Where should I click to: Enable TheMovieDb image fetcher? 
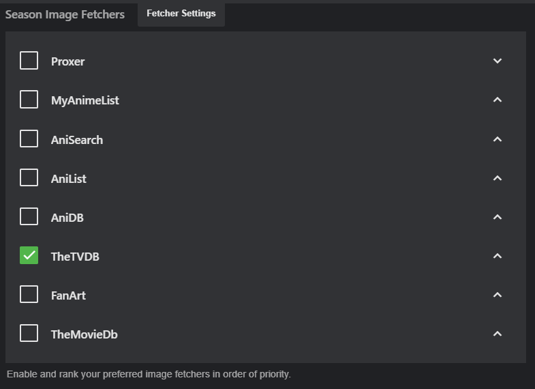[29, 334]
